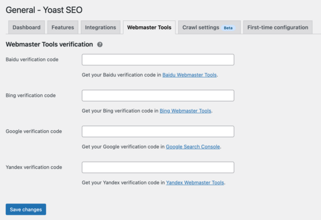
Task: Switch to the Features tab
Action: point(63,27)
